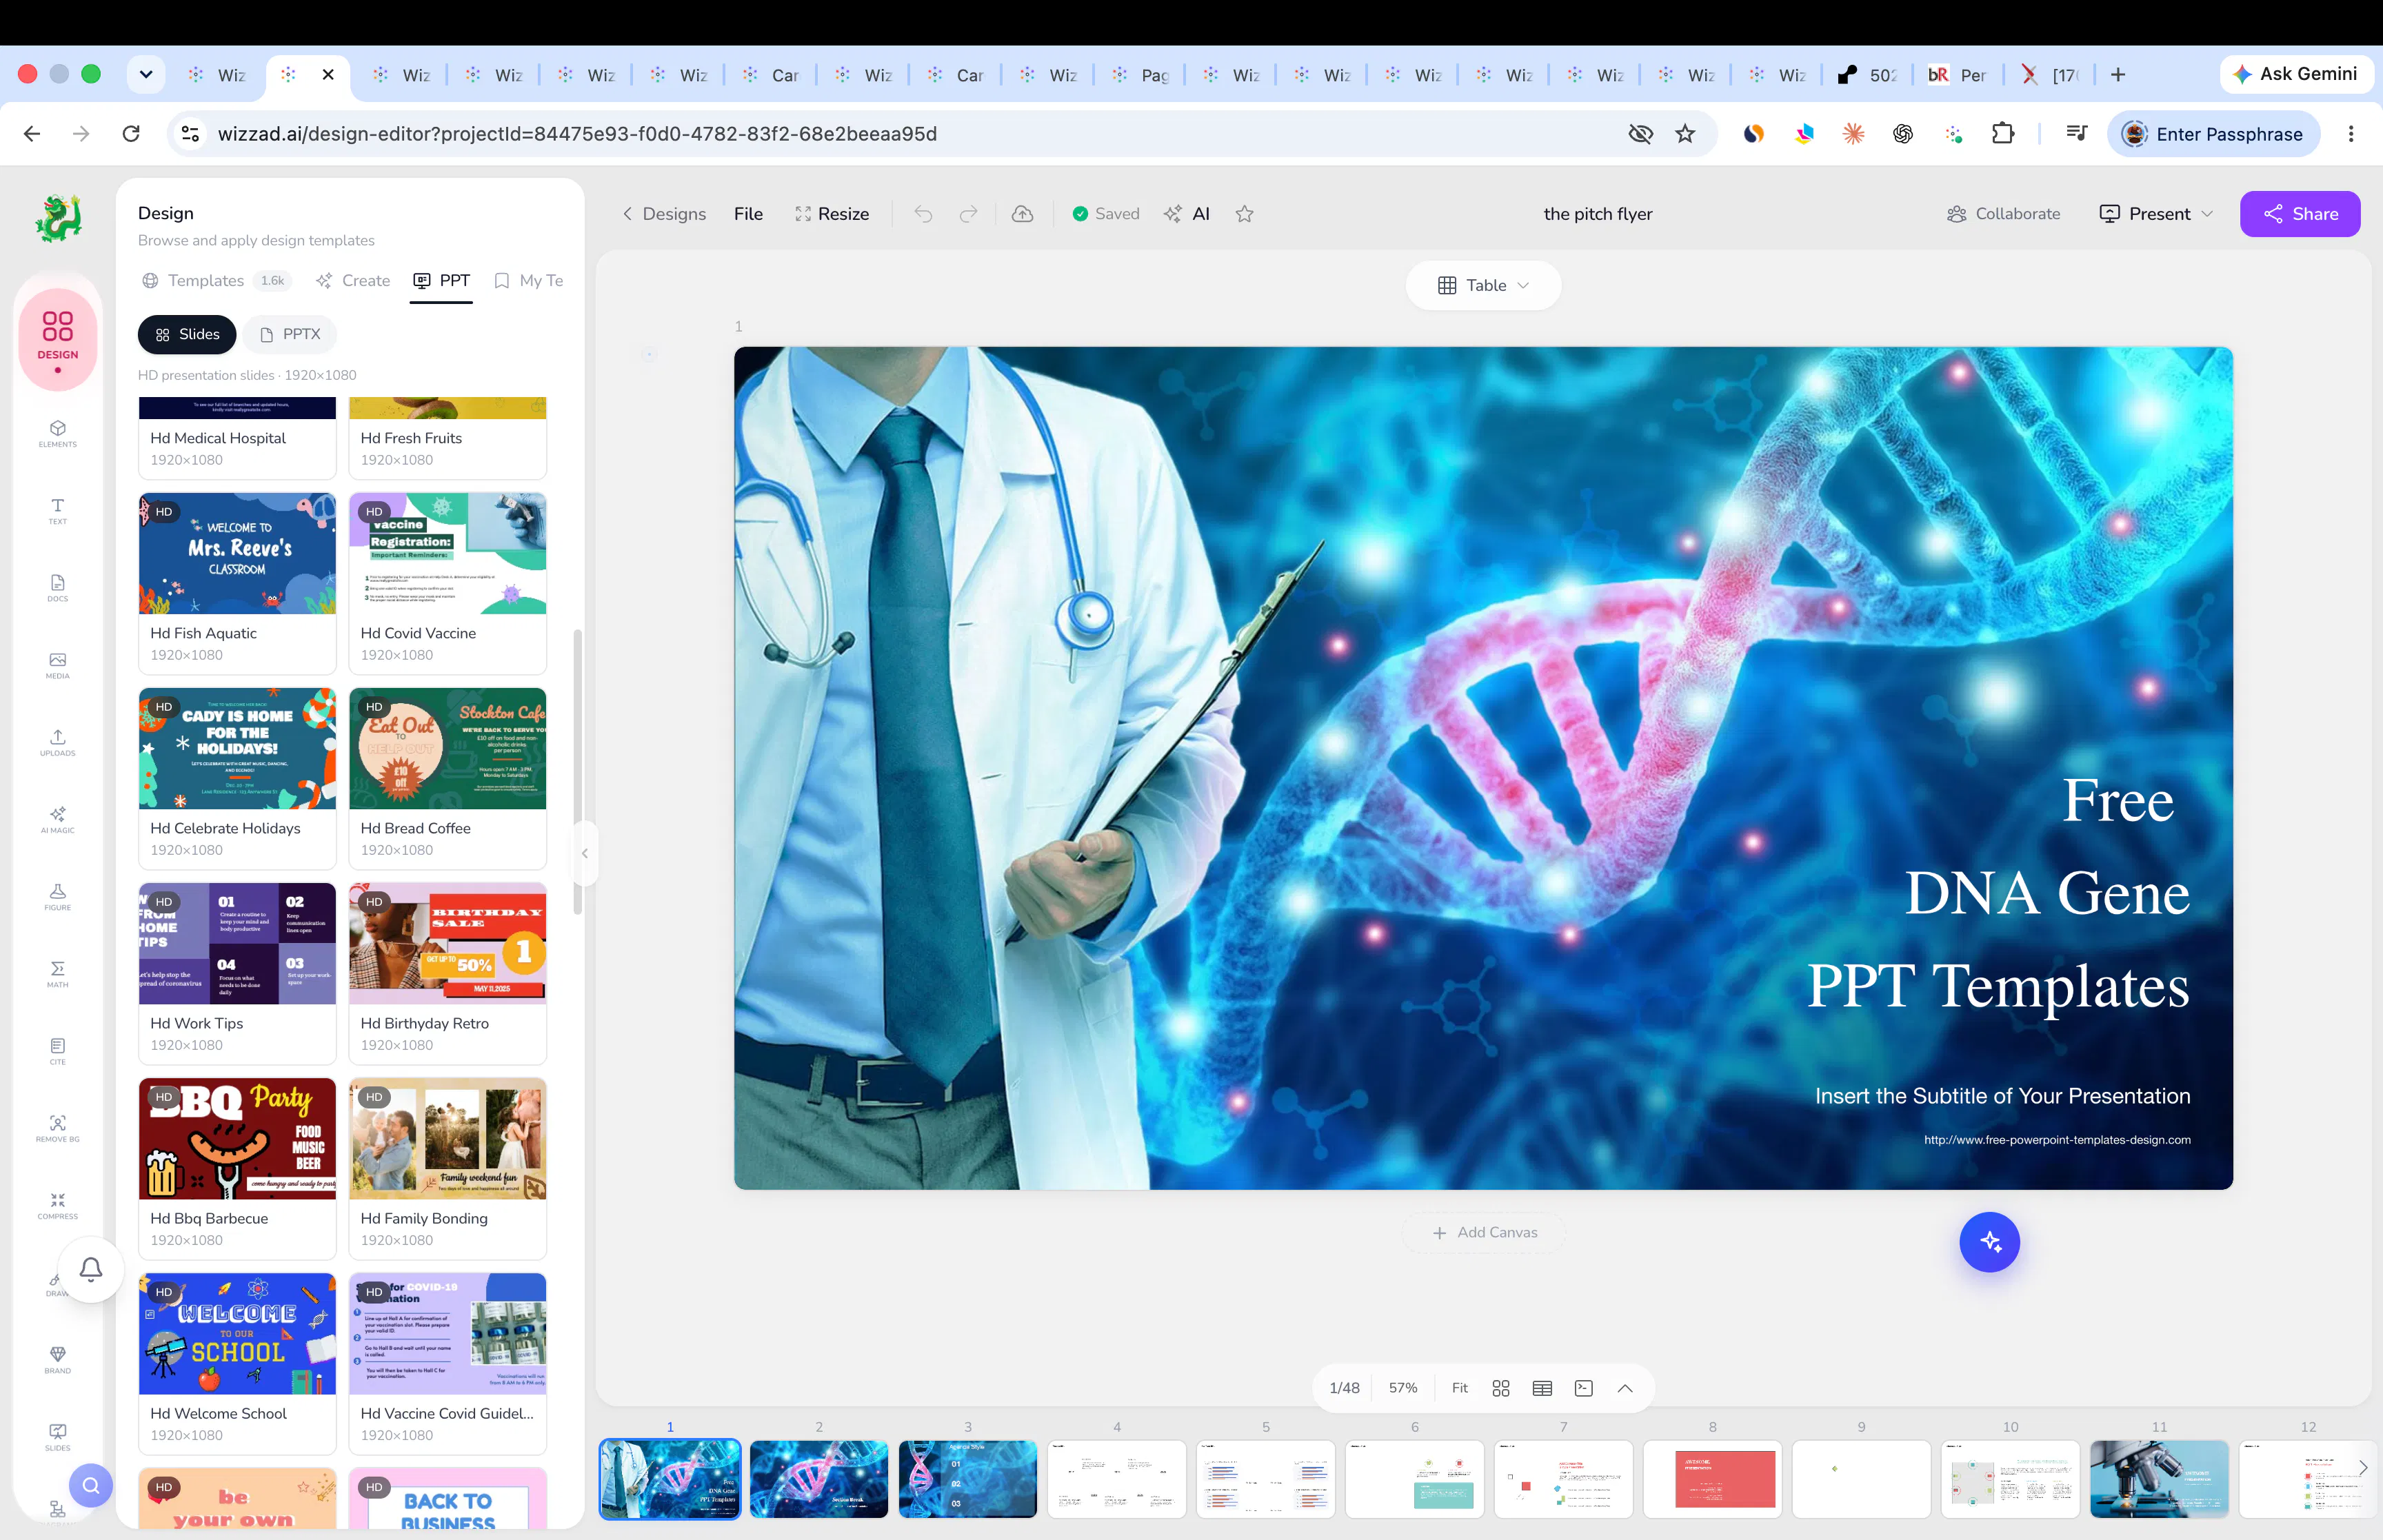Select the Compress tool in sidebar
The height and width of the screenshot is (1540, 2383).
(x=57, y=1205)
